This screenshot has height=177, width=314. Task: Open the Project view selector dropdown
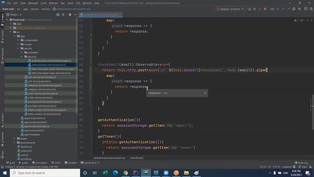click(14, 15)
